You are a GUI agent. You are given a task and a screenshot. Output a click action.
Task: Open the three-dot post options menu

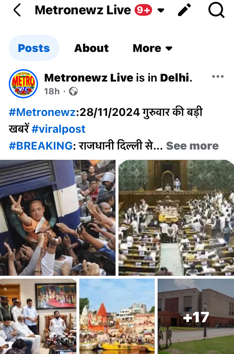click(218, 76)
